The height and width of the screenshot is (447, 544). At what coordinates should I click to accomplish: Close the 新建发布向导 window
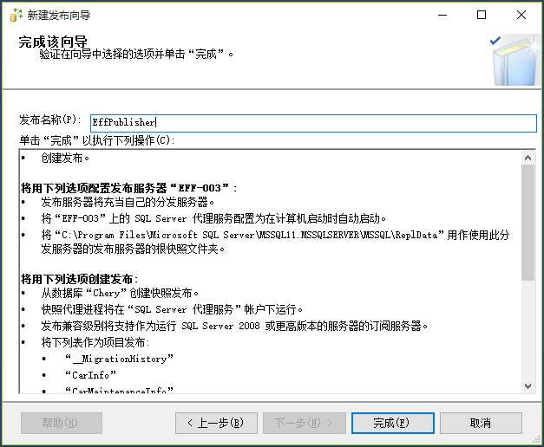point(521,16)
